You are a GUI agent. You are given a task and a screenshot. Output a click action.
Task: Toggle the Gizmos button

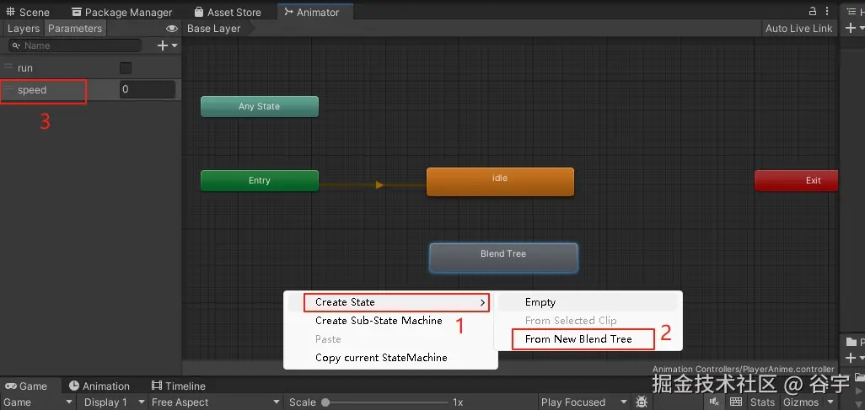(801, 402)
